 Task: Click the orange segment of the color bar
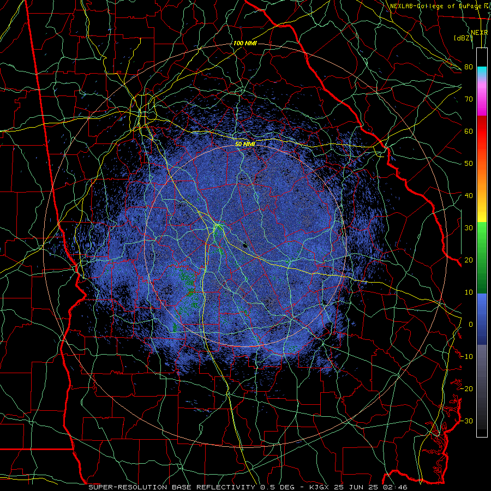click(482, 175)
